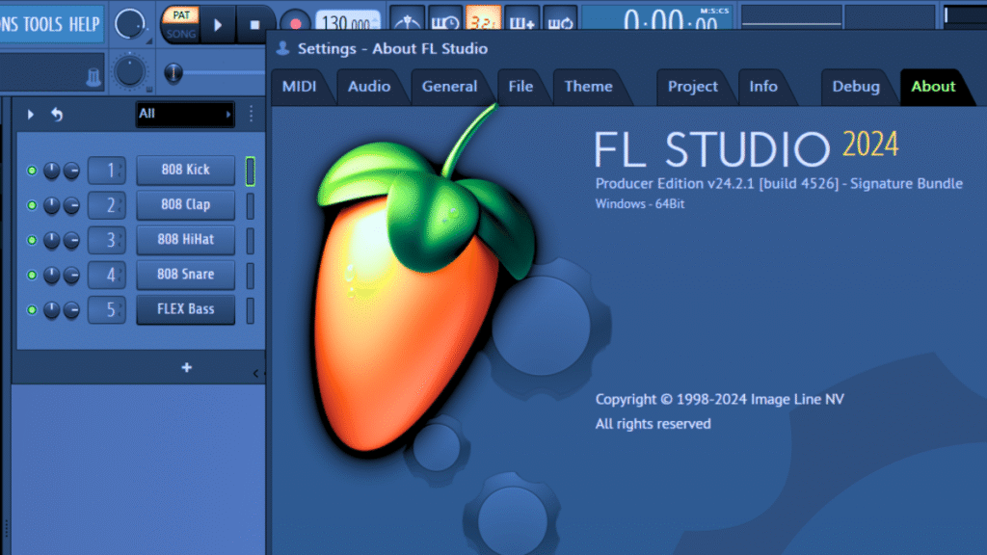Mute the 808 Clap channel

(x=32, y=205)
